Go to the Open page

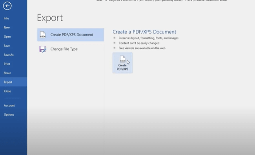pos(7,37)
